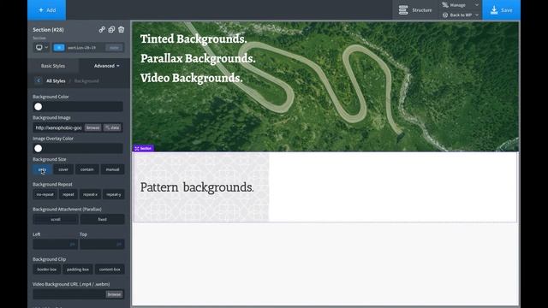This screenshot has width=548, height=308.
Task: Set Background Size to manual
Action: pyautogui.click(x=112, y=169)
